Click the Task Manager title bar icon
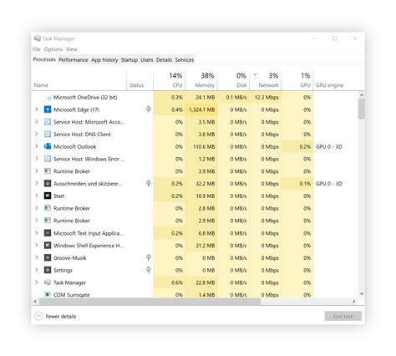Image resolution: width=396 pixels, height=356 pixels. [37, 38]
